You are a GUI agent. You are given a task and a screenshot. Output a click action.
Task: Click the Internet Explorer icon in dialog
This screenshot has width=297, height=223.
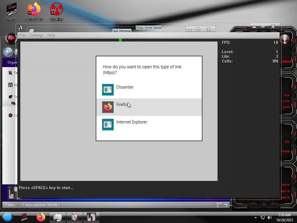click(108, 125)
